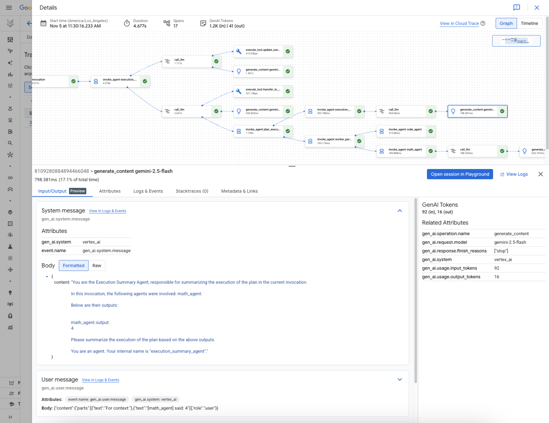Open the Search icon in left sidebar
This screenshot has width=549, height=423.
[10, 143]
